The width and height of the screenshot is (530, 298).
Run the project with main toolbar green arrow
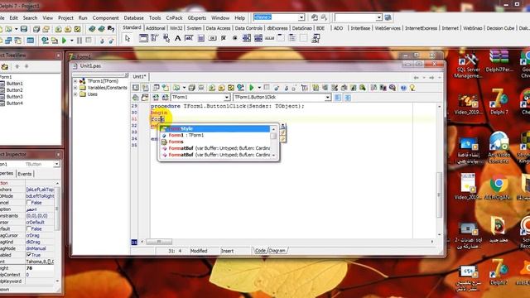click(x=65, y=41)
